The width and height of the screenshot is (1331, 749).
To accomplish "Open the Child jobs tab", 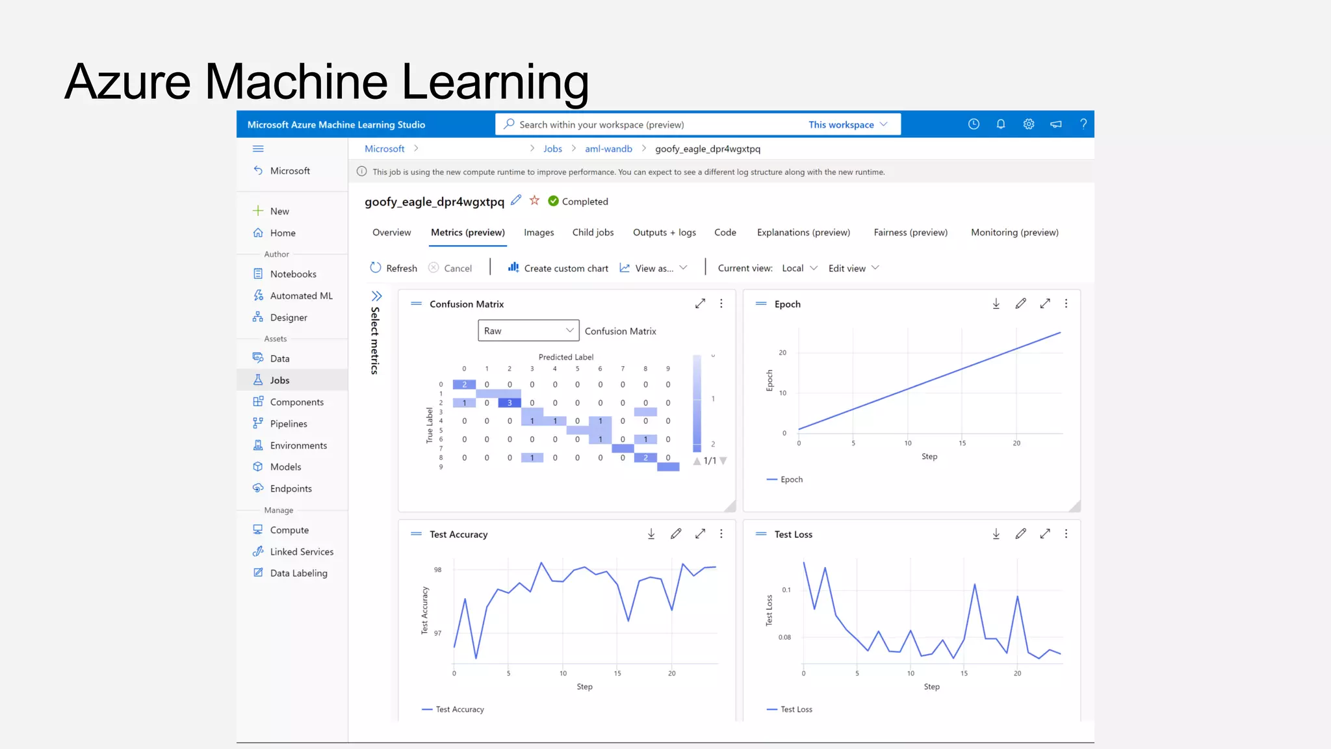I will (x=593, y=232).
